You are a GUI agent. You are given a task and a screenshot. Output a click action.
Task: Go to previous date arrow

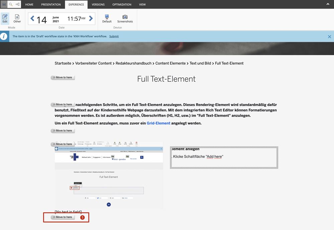(32, 19)
